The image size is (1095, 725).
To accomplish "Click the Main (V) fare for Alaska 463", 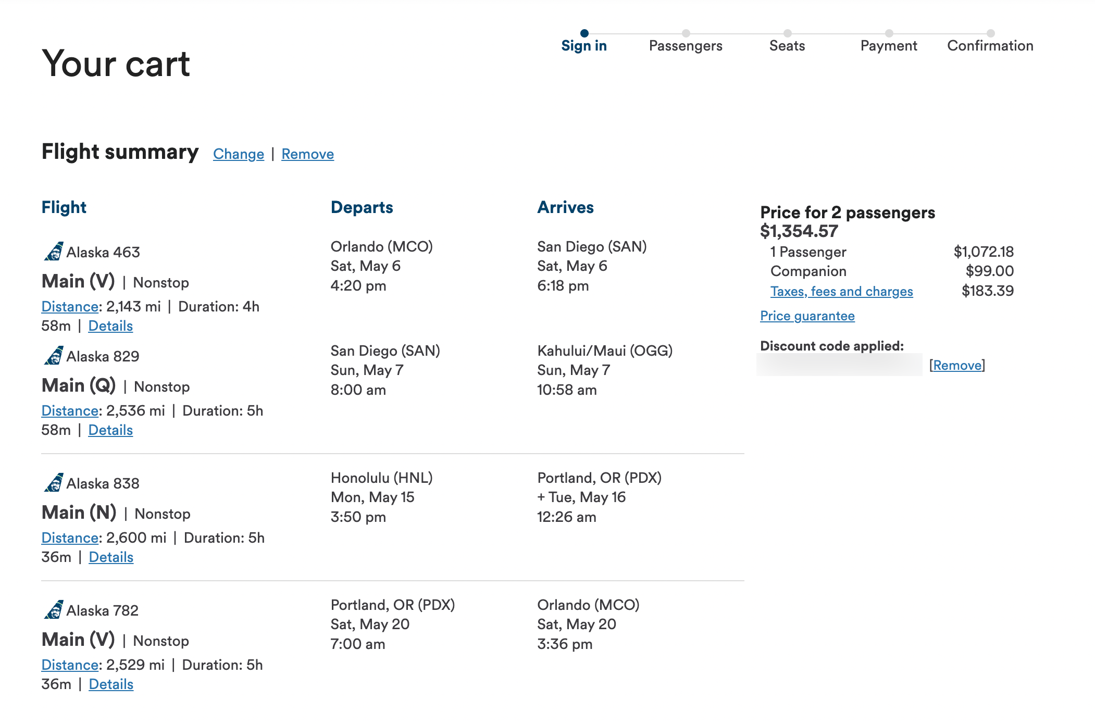I will (78, 282).
